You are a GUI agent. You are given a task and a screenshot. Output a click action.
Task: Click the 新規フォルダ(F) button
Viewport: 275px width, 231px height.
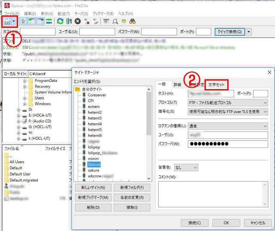(132, 188)
